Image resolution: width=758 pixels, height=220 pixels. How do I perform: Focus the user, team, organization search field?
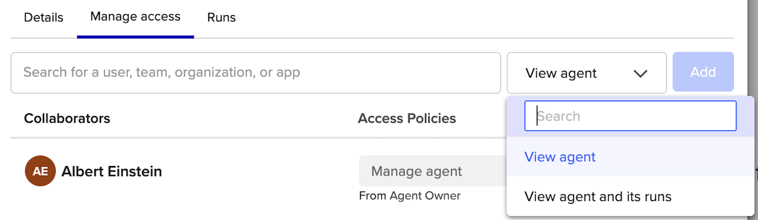tap(256, 73)
